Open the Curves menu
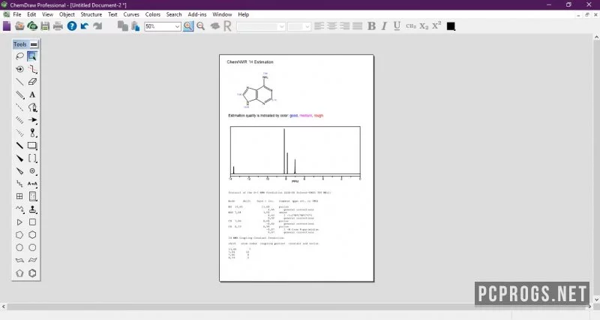Viewport: 600px width, 320px height. pos(131,14)
